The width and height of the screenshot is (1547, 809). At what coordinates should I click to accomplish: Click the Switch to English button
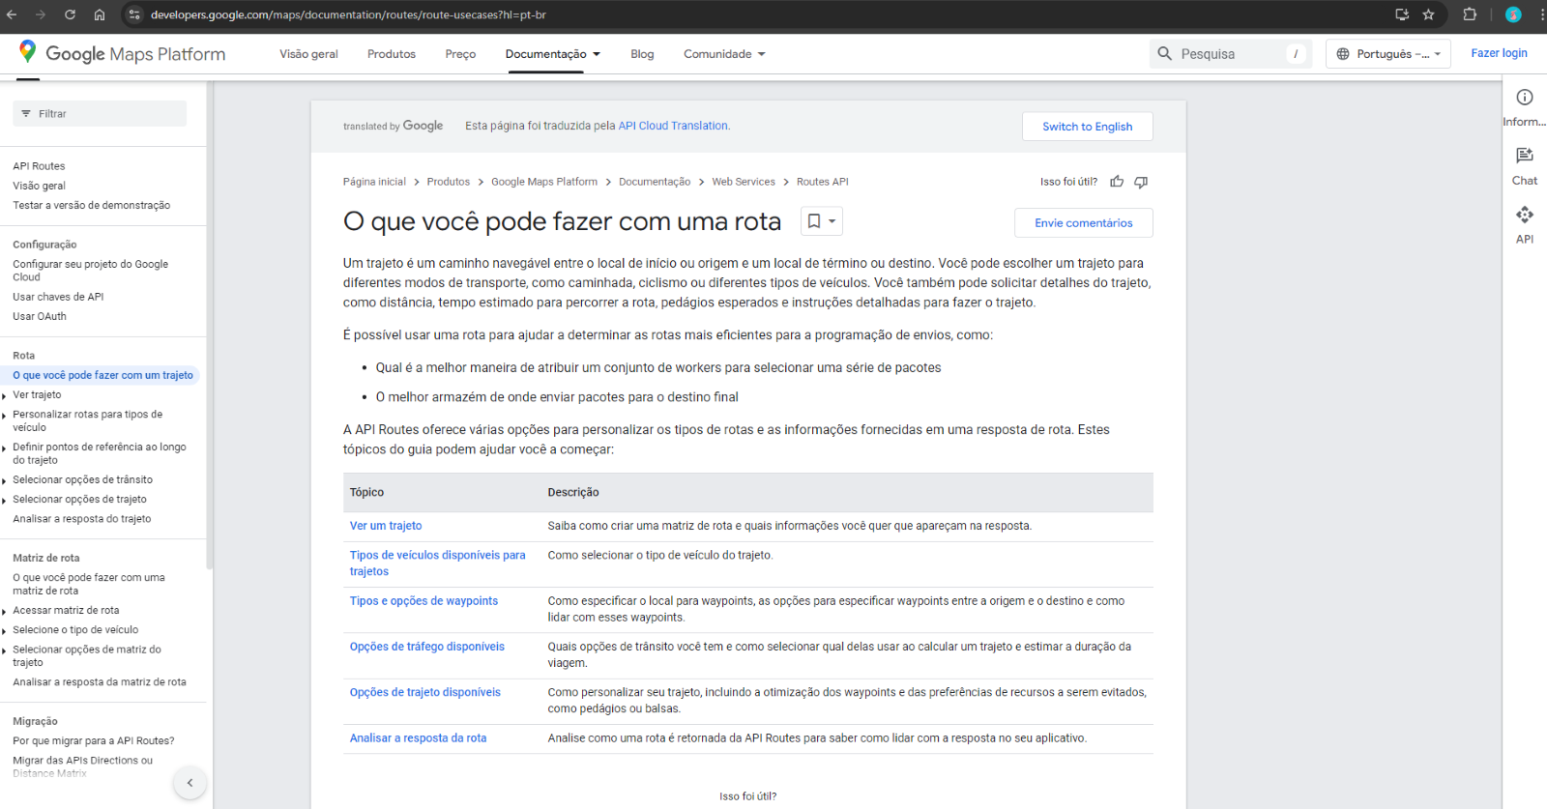1088,127
